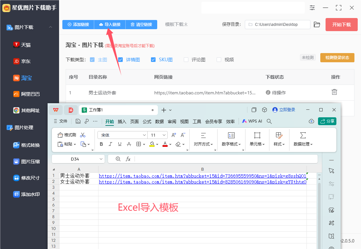This screenshot has height=249, width=361.
Task: Click the 开始下载 button
Action: (341, 25)
